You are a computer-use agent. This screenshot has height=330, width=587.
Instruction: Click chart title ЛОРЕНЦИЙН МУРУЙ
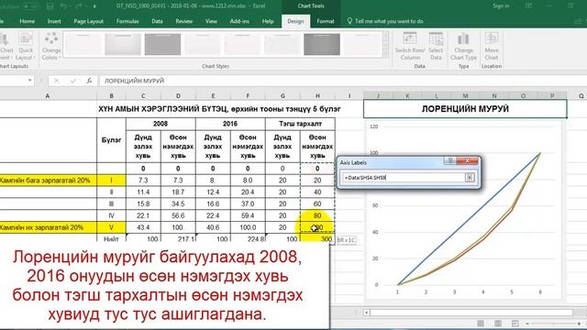click(465, 109)
